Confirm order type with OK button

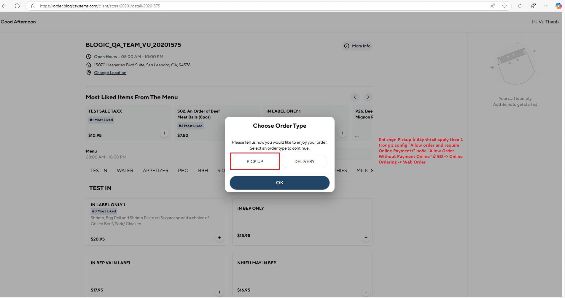279,183
